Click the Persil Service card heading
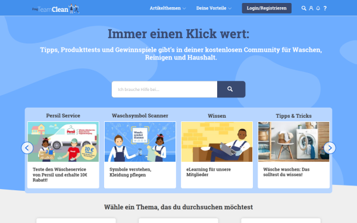 [x=63, y=115]
